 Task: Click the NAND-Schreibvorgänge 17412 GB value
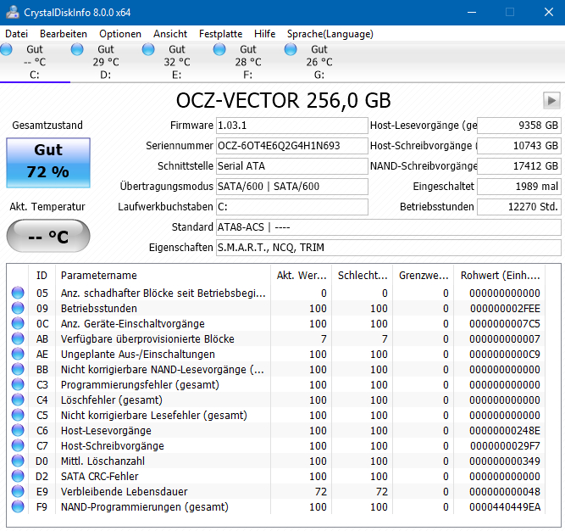[519, 166]
